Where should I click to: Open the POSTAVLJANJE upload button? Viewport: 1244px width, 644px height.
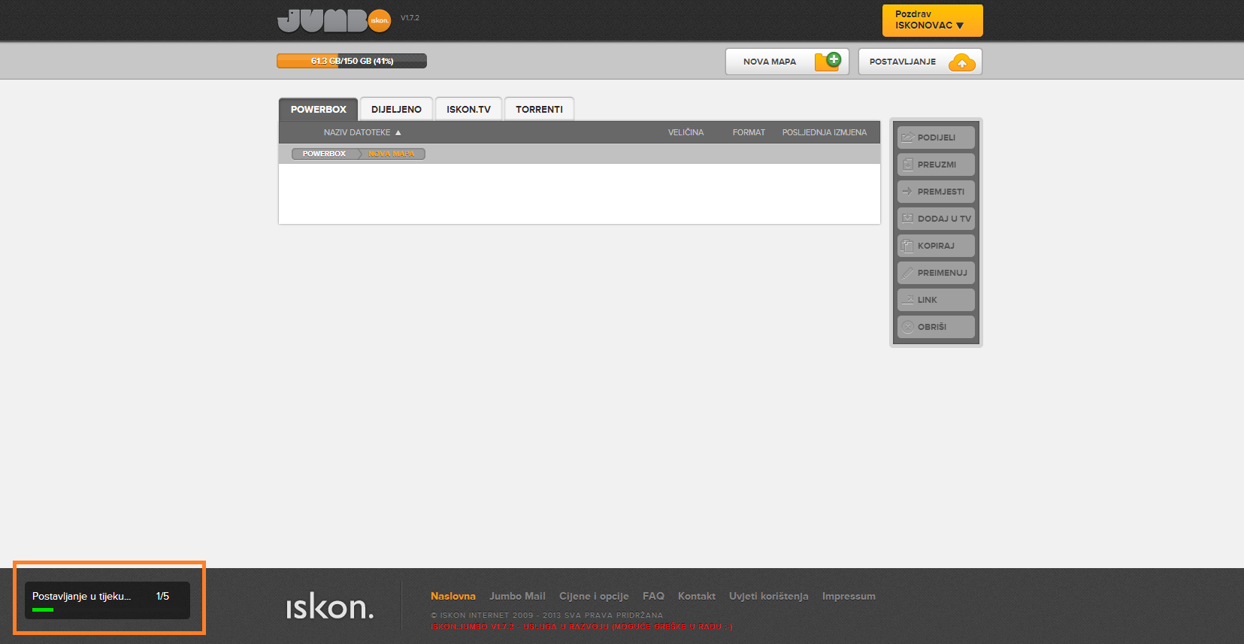[x=920, y=62]
